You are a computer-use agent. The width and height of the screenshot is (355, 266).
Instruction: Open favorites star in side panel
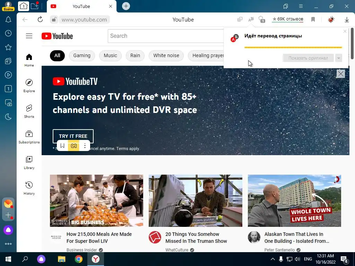point(8,47)
